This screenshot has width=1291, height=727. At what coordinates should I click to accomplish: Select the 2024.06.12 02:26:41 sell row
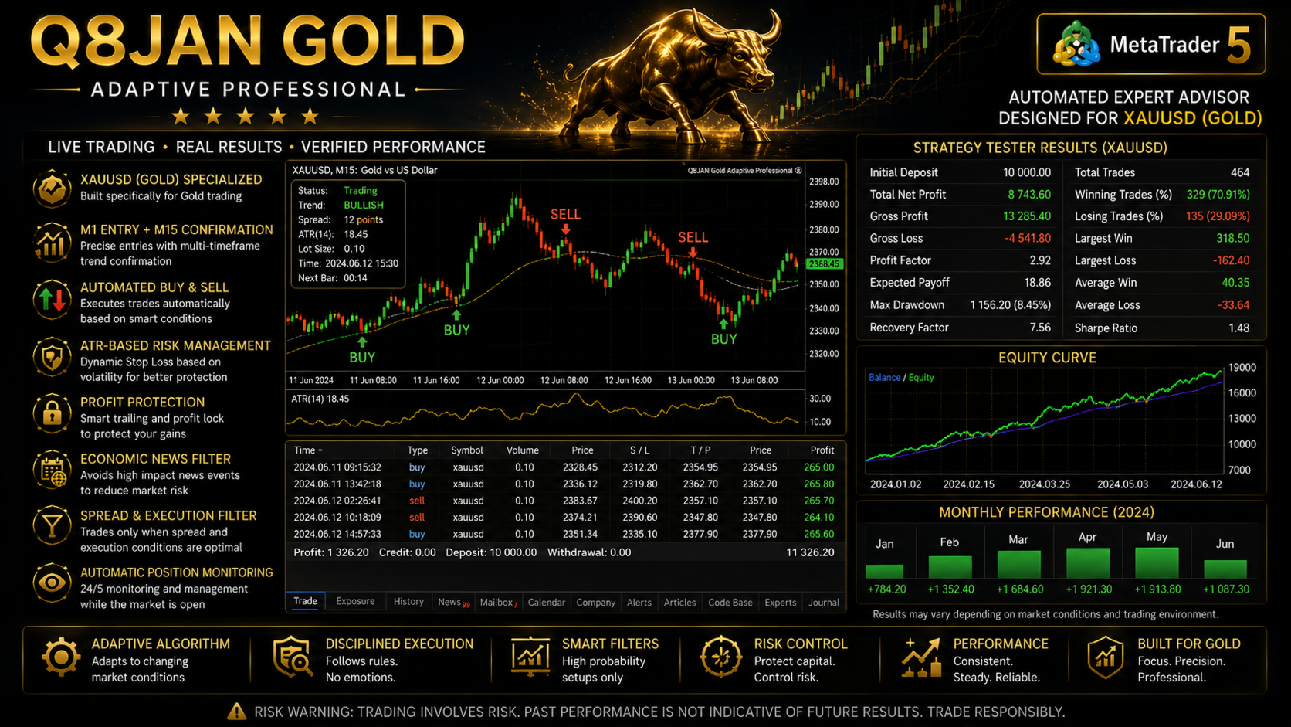click(564, 501)
